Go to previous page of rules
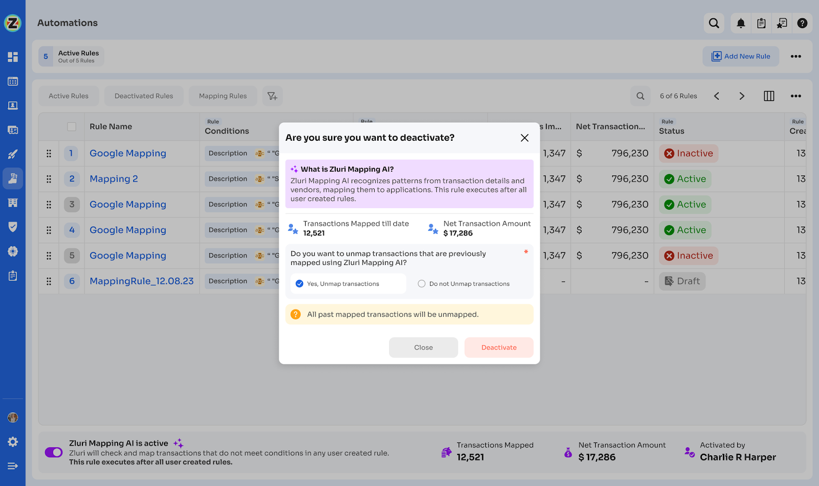The height and width of the screenshot is (486, 819). (717, 96)
